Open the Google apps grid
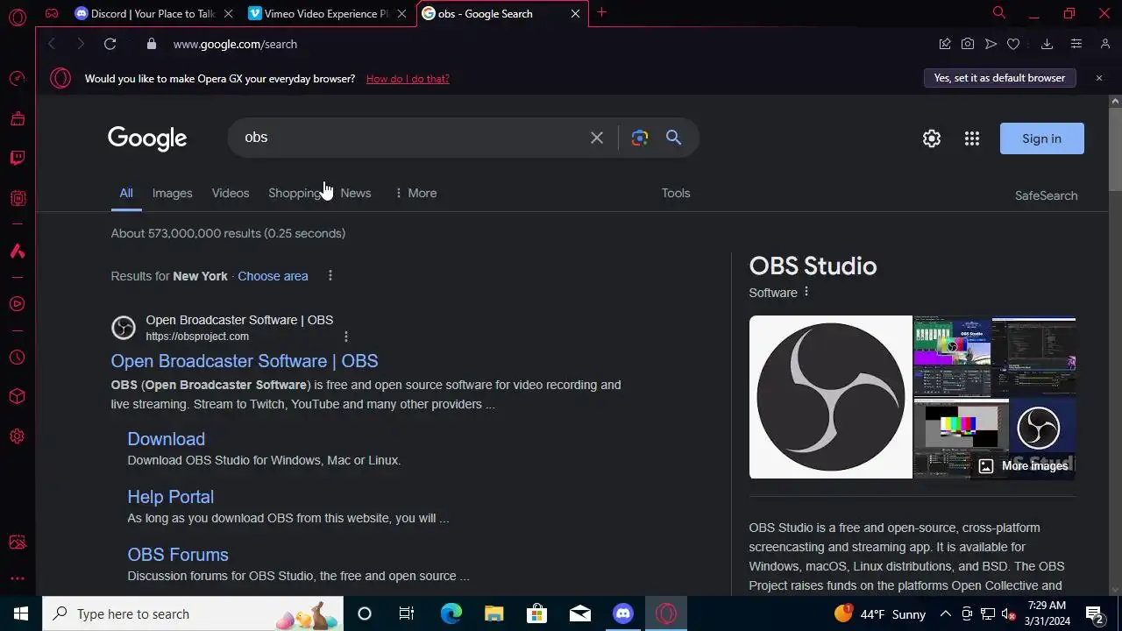 pos(972,138)
